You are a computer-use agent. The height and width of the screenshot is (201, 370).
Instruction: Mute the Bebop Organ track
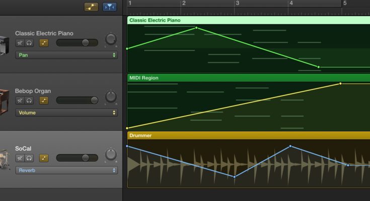[x=20, y=100]
